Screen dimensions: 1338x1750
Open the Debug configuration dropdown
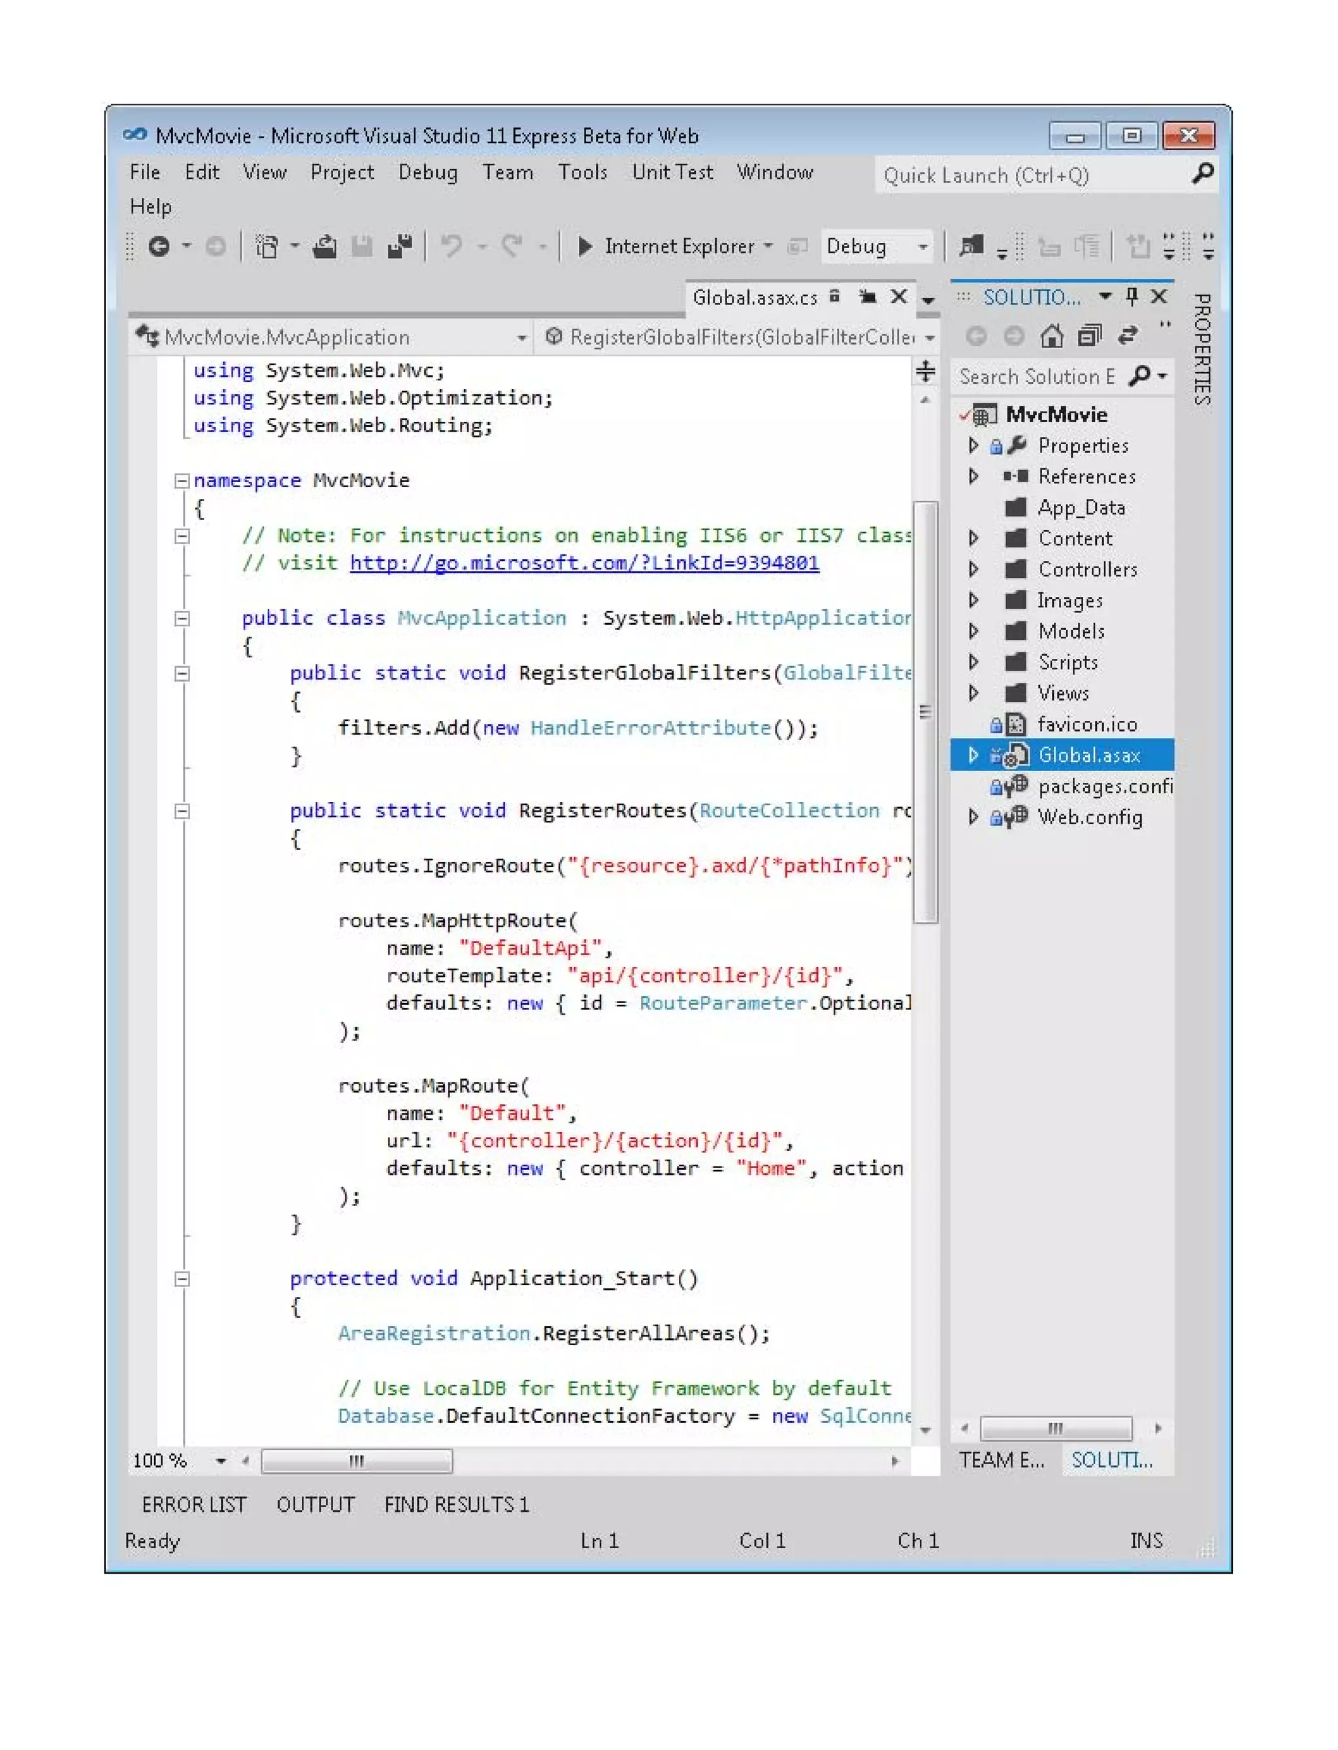point(923,247)
